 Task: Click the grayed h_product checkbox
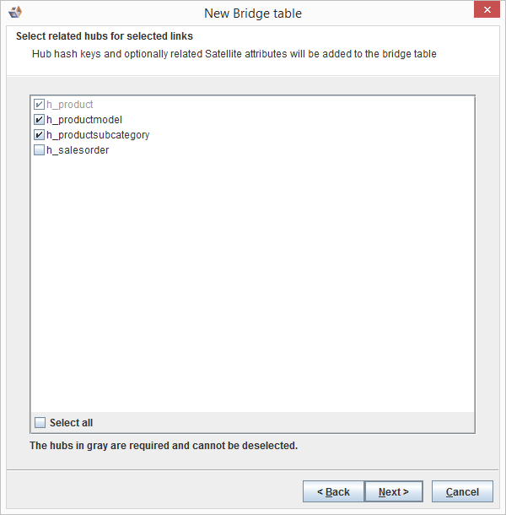[x=39, y=105]
